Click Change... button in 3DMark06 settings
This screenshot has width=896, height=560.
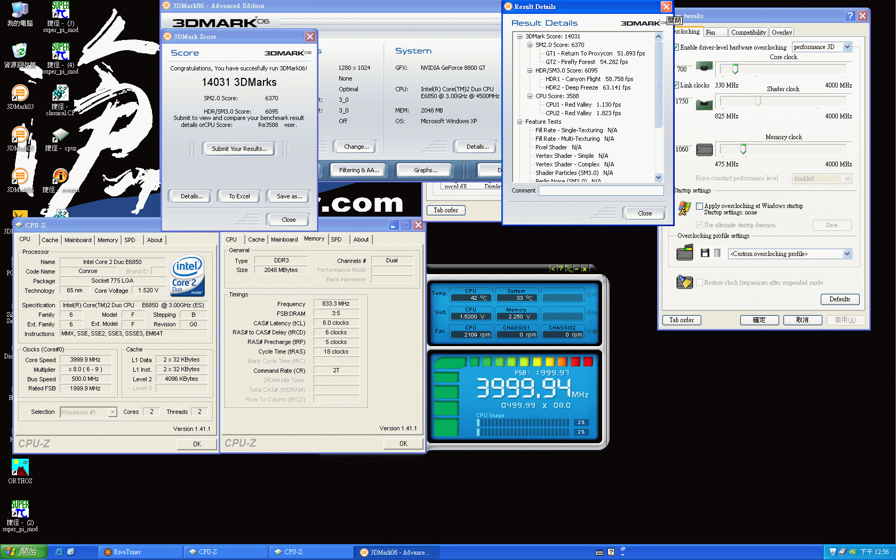click(x=356, y=147)
